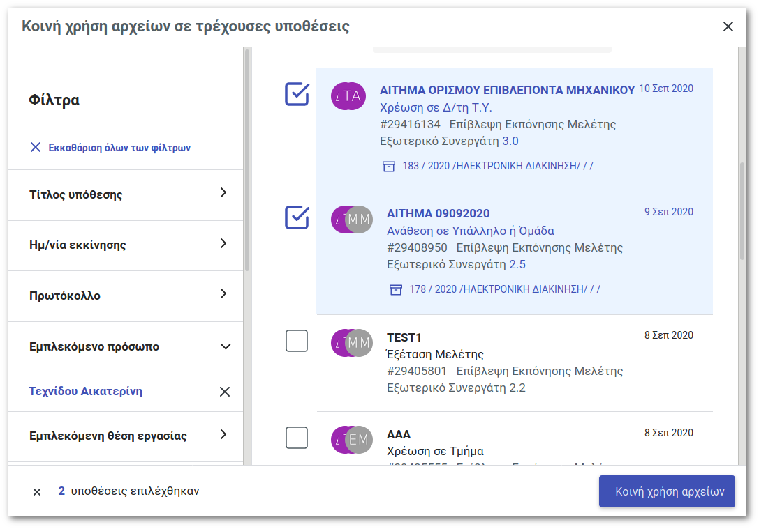Click the case list scrollbar

[742, 211]
